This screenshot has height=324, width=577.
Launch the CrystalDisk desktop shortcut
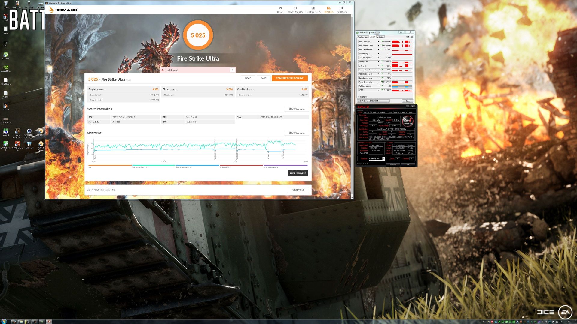(6, 145)
